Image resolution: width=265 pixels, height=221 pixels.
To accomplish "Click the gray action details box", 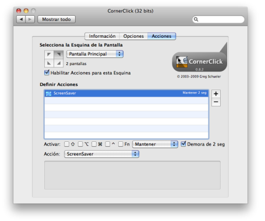I will pyautogui.click(x=132, y=175).
